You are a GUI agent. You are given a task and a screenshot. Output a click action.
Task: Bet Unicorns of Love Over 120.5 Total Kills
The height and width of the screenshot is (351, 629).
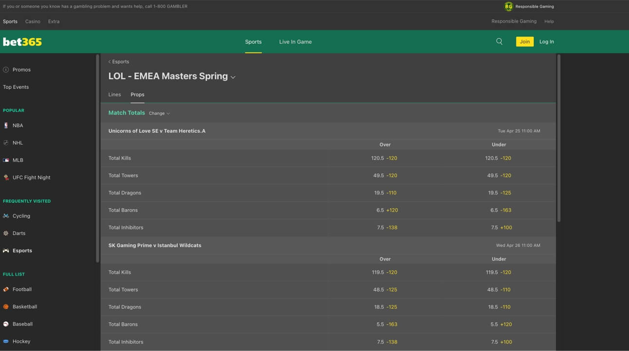pyautogui.click(x=384, y=158)
